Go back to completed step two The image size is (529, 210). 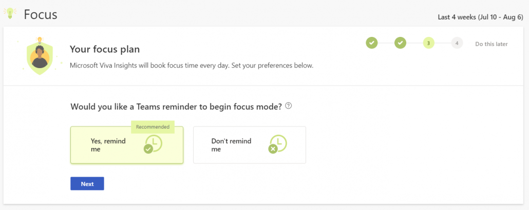tap(400, 44)
